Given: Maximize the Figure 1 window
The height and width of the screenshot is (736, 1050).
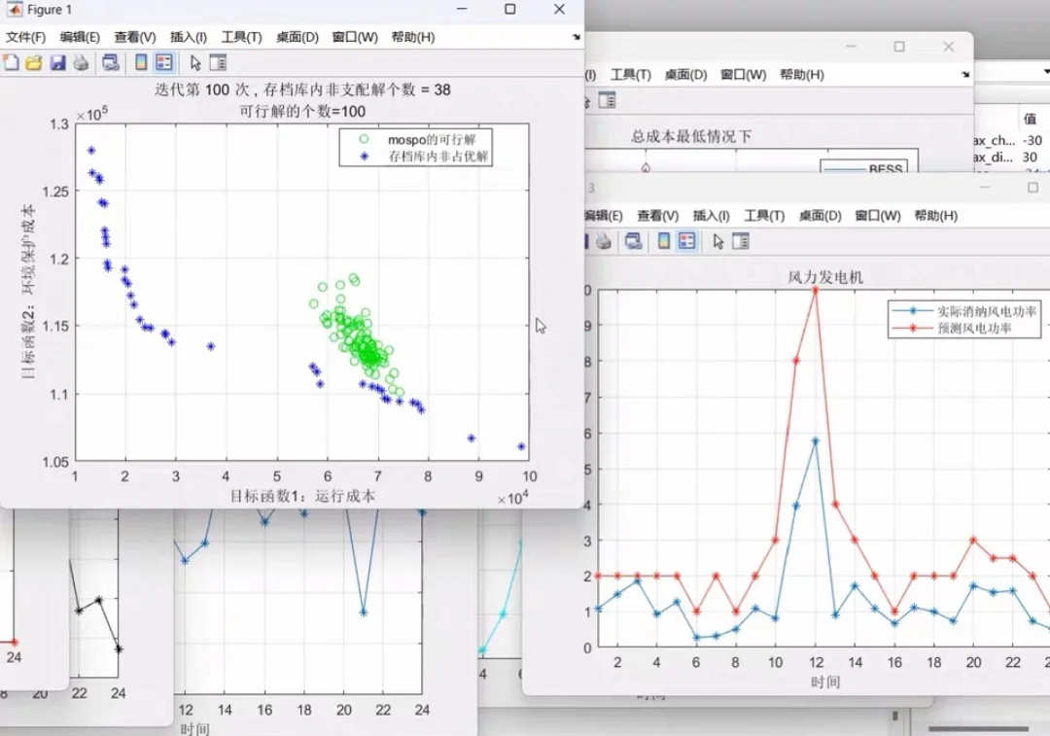Looking at the screenshot, I should click(510, 10).
